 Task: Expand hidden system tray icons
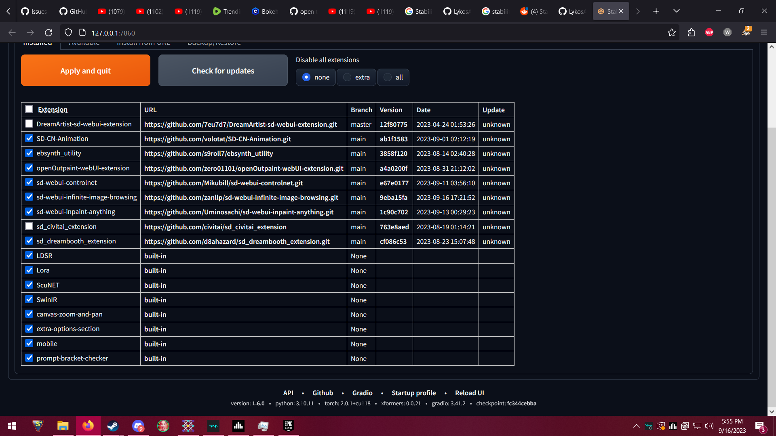tap(636, 426)
